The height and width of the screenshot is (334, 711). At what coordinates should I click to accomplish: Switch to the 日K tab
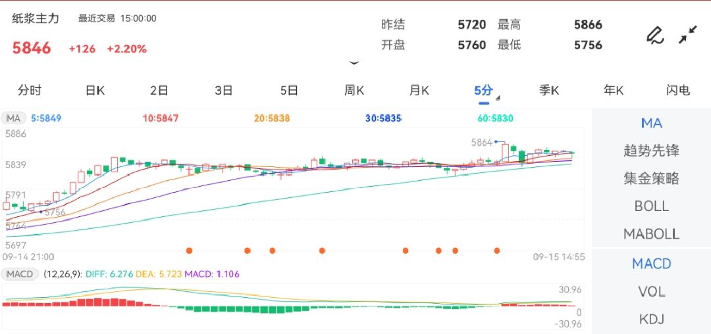(x=95, y=90)
